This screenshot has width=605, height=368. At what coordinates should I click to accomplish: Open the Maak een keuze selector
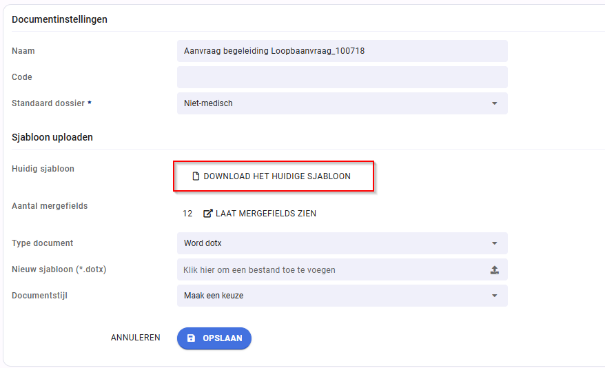pos(342,296)
